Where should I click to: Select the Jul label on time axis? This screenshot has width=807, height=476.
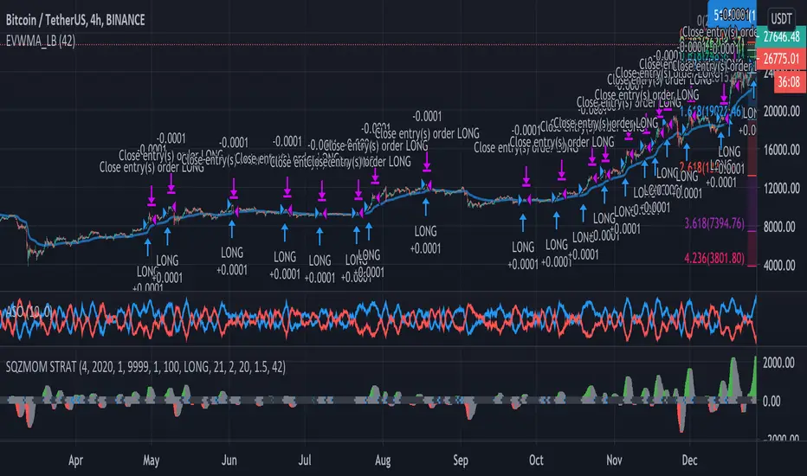pos(305,460)
